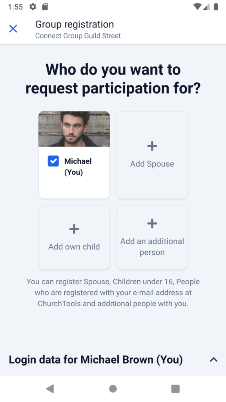Select the Add own child label
The height and width of the screenshot is (402, 226).
coord(74,247)
